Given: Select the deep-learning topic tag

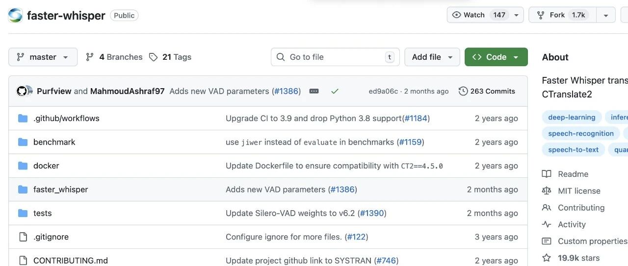Looking at the screenshot, I should click(572, 117).
